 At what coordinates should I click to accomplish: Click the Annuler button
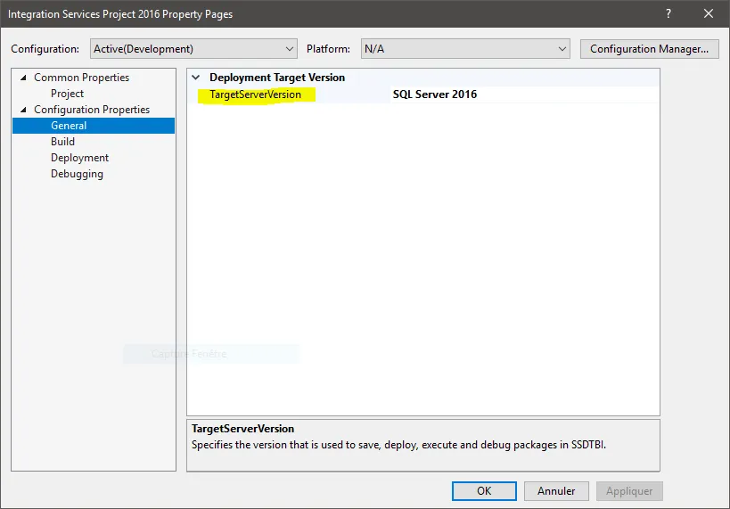556,491
